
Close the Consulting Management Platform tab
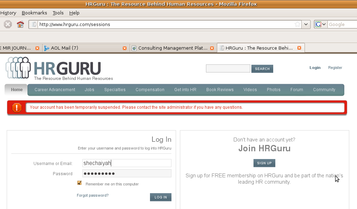click(x=212, y=48)
